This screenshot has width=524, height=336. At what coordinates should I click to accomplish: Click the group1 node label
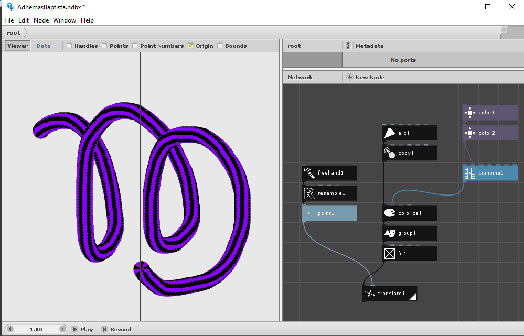407,233
